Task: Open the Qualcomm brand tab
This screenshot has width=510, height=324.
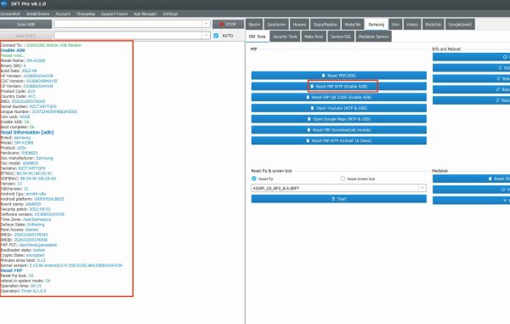Action: pyautogui.click(x=276, y=25)
